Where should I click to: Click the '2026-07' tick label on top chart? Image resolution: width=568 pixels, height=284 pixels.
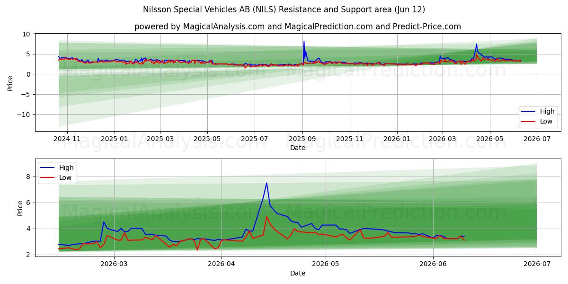[x=537, y=139]
